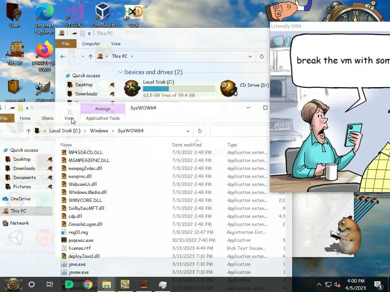
Task: Click Up arrow in SysWOW64 window
Action: click(28, 131)
